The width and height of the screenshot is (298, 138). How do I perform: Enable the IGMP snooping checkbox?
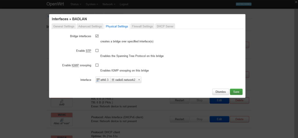[97, 65]
